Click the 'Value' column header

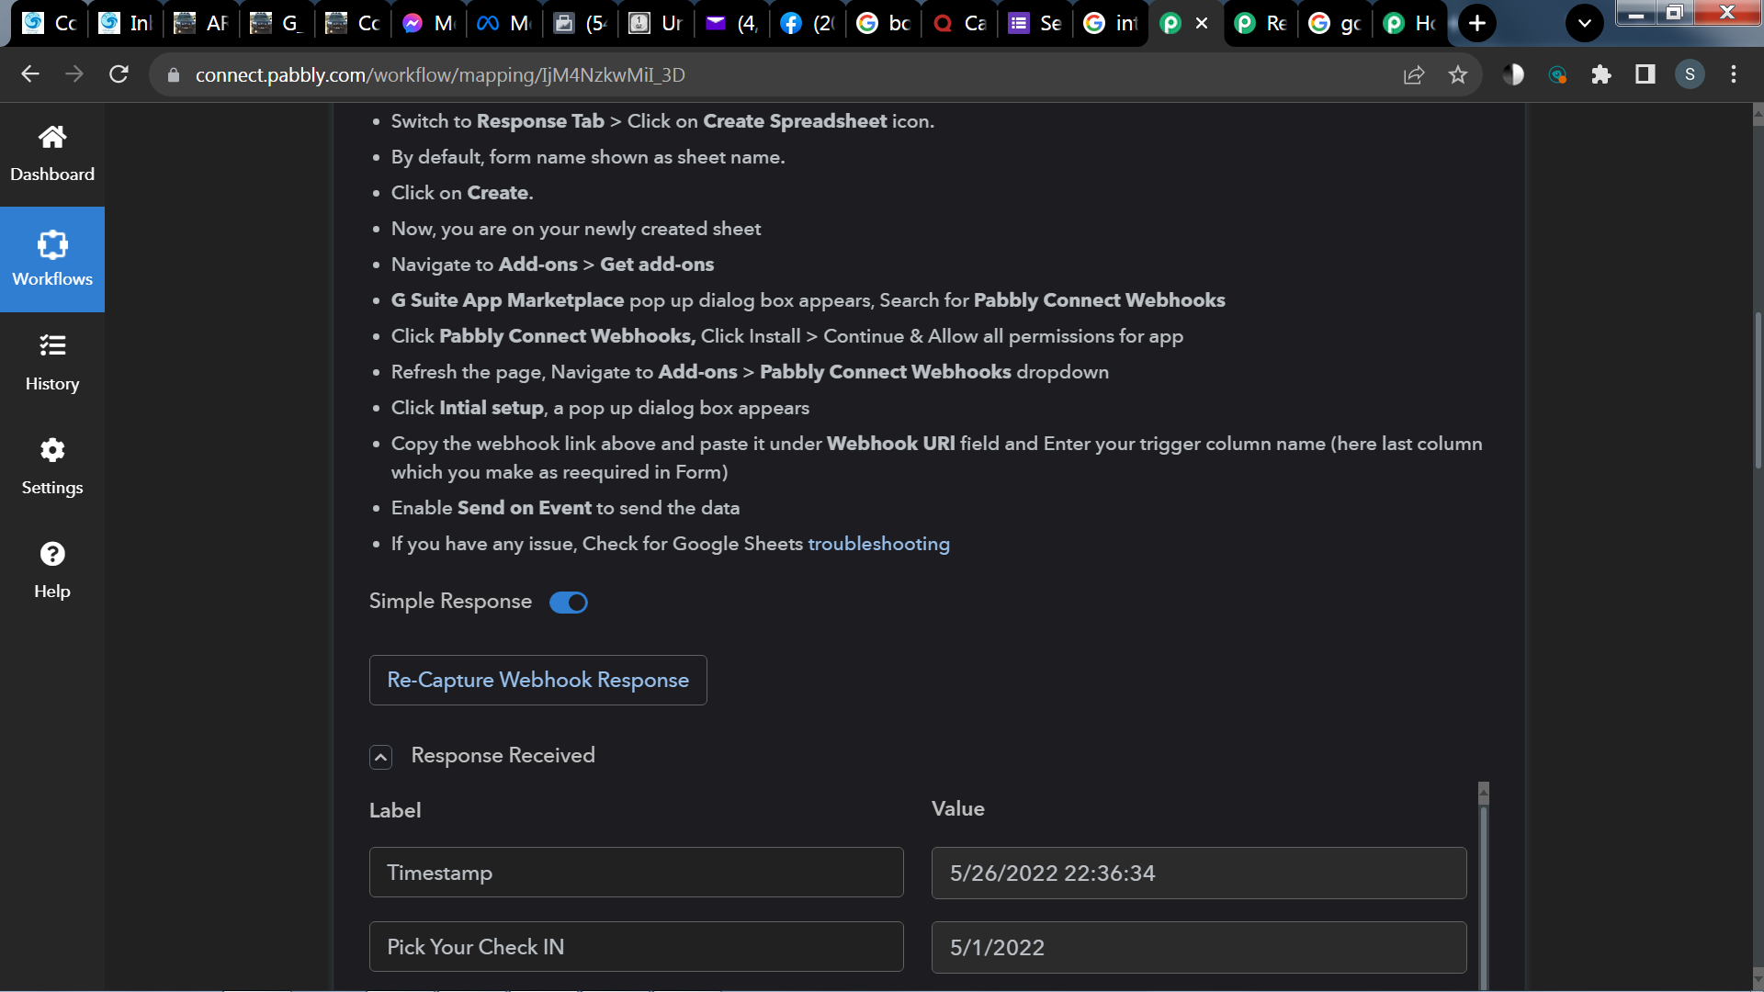tap(958, 808)
